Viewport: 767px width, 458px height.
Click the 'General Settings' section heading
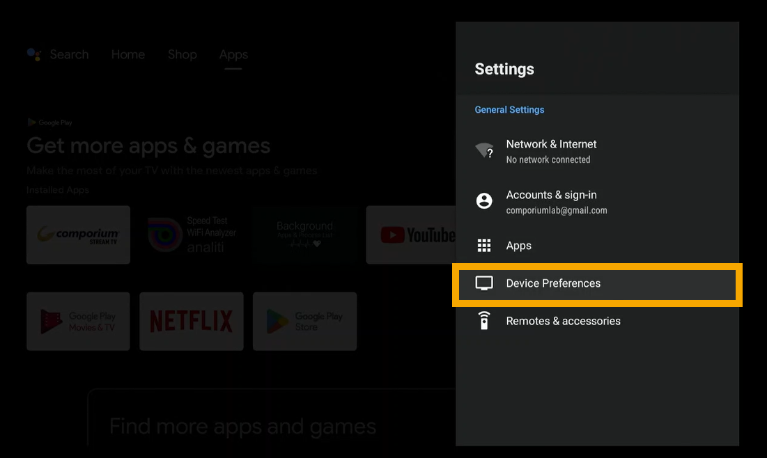[x=509, y=109]
